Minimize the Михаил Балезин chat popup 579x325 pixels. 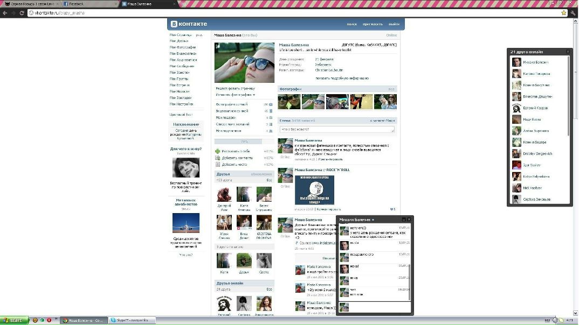[x=403, y=220]
